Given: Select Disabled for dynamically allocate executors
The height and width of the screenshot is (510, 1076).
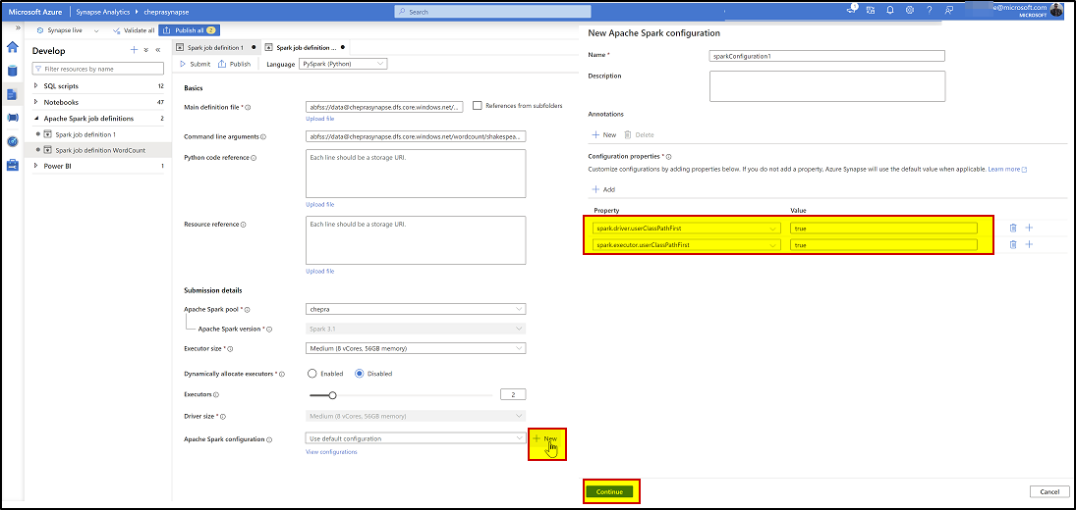Looking at the screenshot, I should [x=360, y=374].
